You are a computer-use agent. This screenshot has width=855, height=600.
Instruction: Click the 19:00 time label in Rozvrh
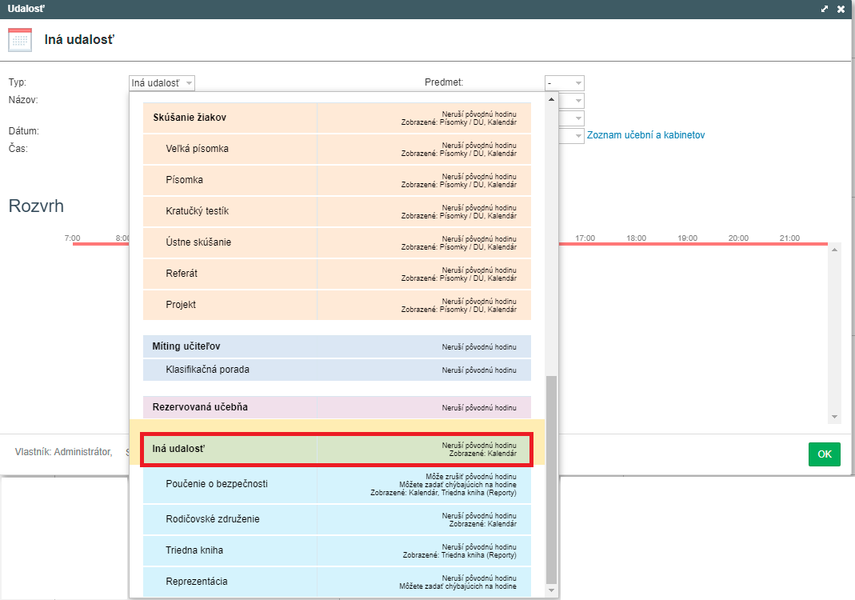tap(688, 238)
